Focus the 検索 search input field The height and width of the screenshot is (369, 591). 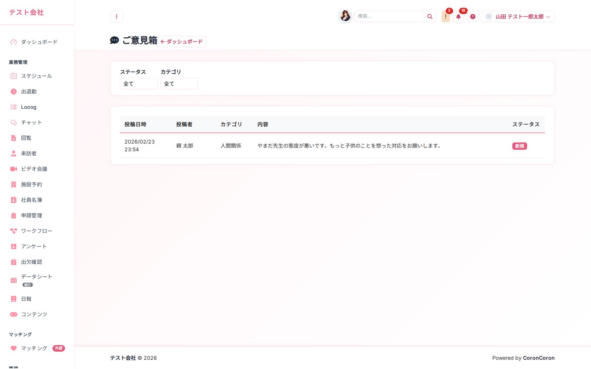click(389, 17)
